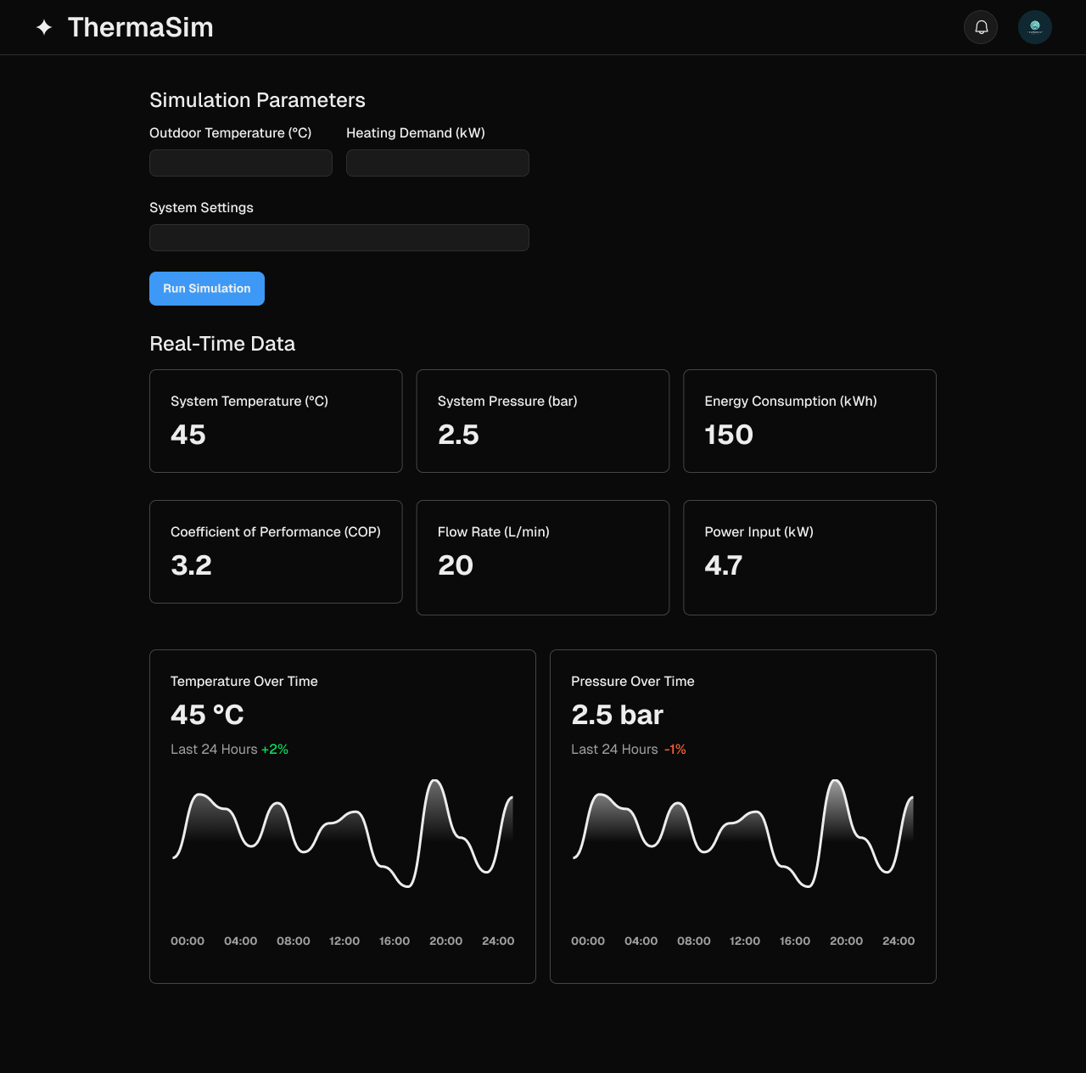The image size is (1086, 1073).
Task: Select the Energy Consumption card
Action: pos(809,421)
